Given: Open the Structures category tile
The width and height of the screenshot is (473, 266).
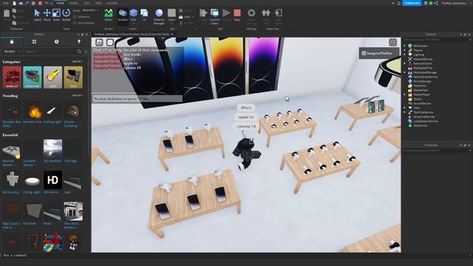Looking at the screenshot, I should pyautogui.click(x=33, y=78).
